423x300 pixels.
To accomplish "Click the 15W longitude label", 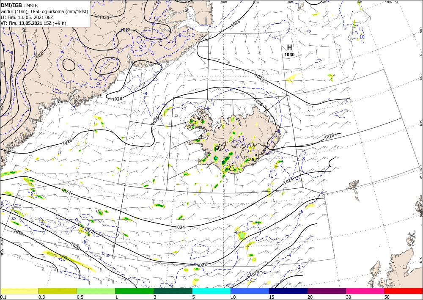I will point(256,2).
